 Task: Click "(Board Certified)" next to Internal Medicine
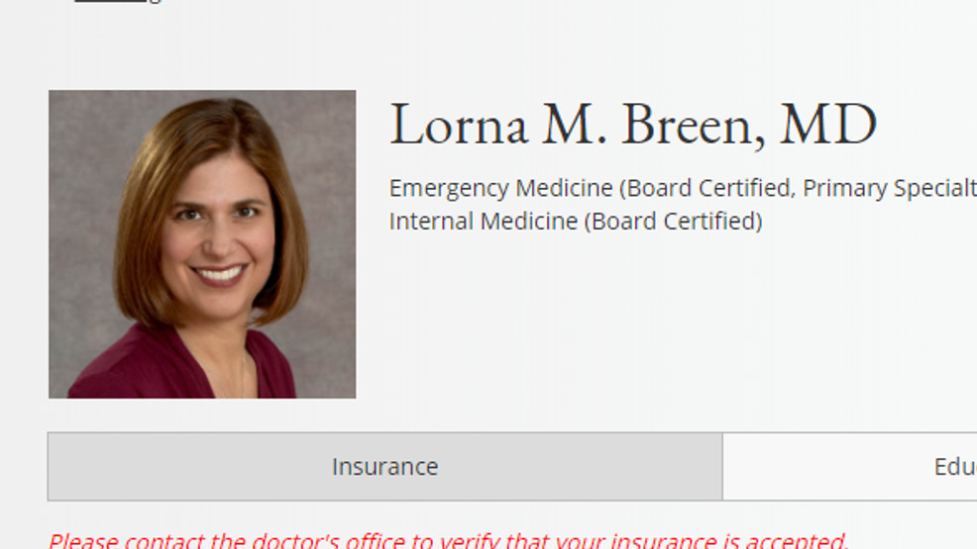click(x=674, y=222)
